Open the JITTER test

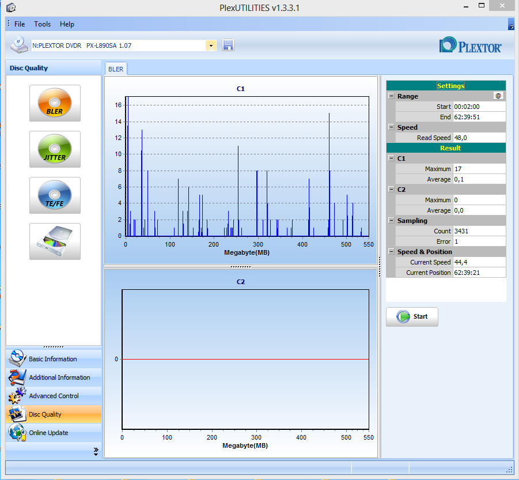55,149
